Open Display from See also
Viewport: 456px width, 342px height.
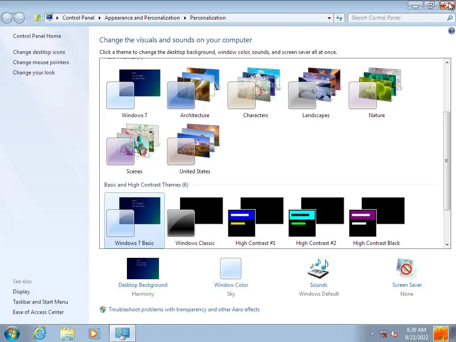(x=21, y=292)
